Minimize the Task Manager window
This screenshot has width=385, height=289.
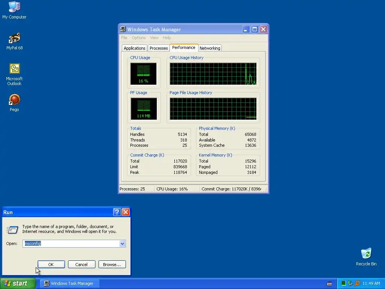point(246,29)
